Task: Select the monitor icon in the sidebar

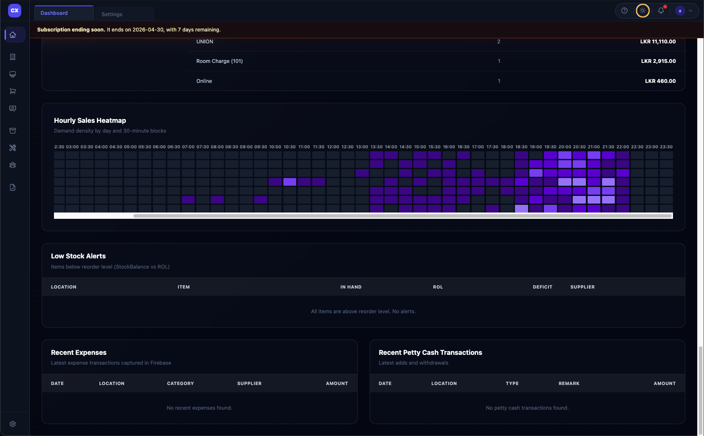Action: pyautogui.click(x=13, y=74)
